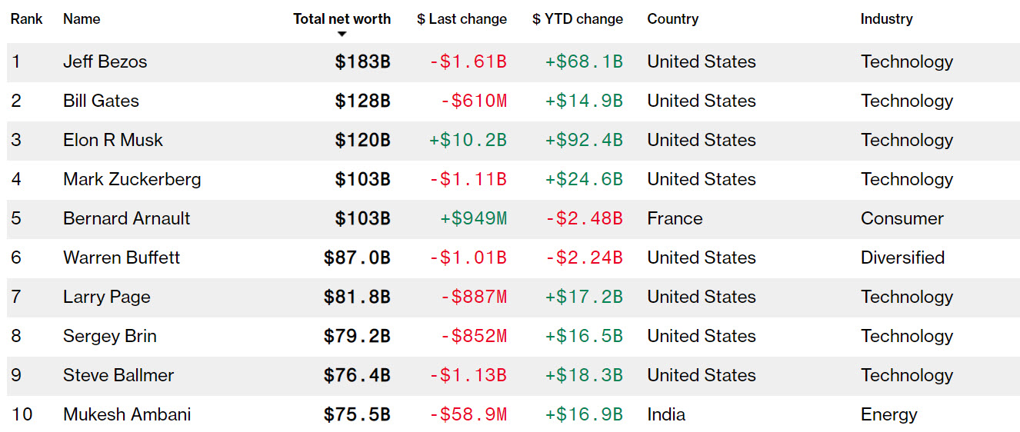1020x432 pixels.
Task: Click on Bernard Arnault name
Action: point(126,218)
